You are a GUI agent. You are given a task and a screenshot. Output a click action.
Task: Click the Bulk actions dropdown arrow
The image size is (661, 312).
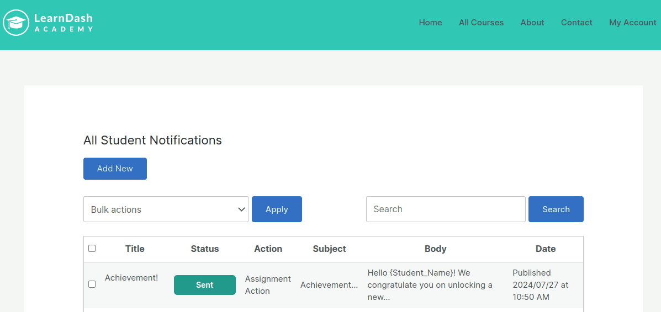241,209
